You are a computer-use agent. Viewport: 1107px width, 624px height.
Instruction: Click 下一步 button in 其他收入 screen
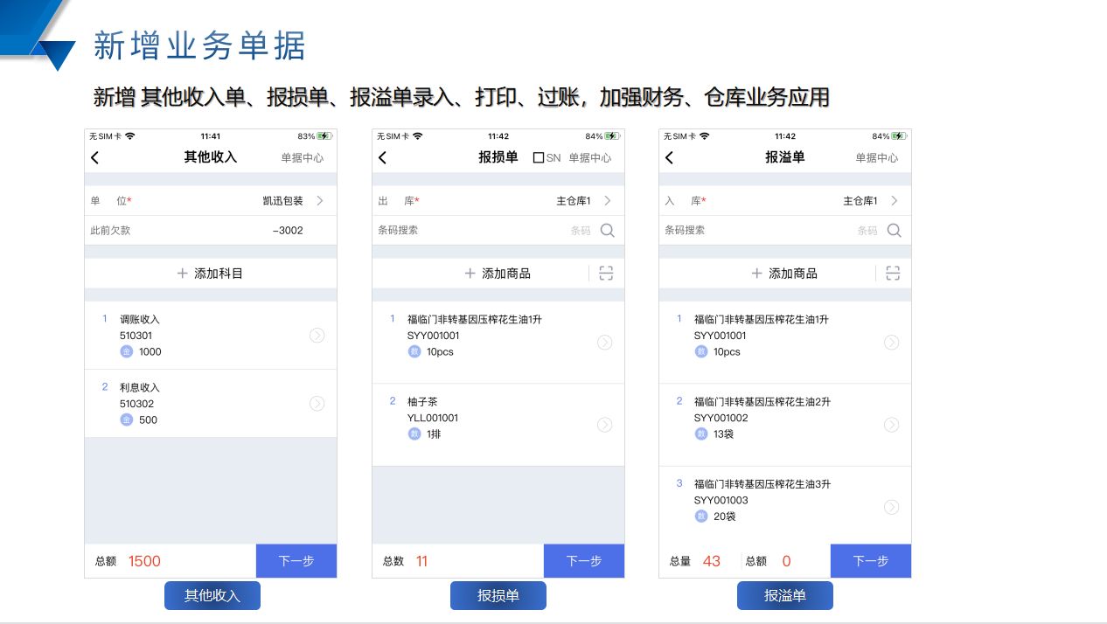point(296,561)
